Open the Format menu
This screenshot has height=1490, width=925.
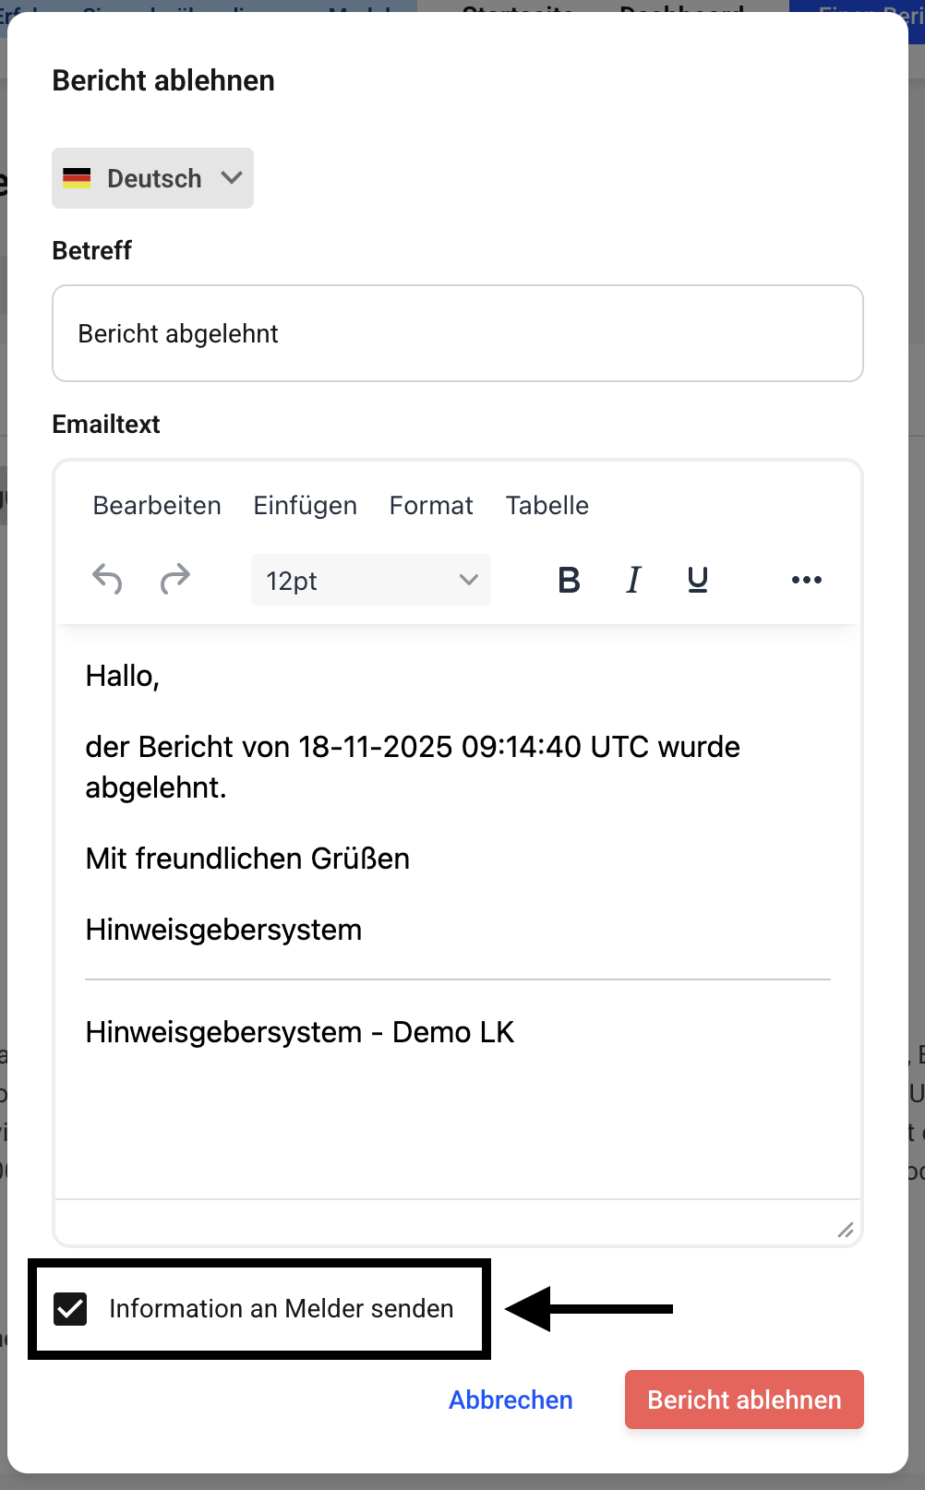tap(431, 506)
